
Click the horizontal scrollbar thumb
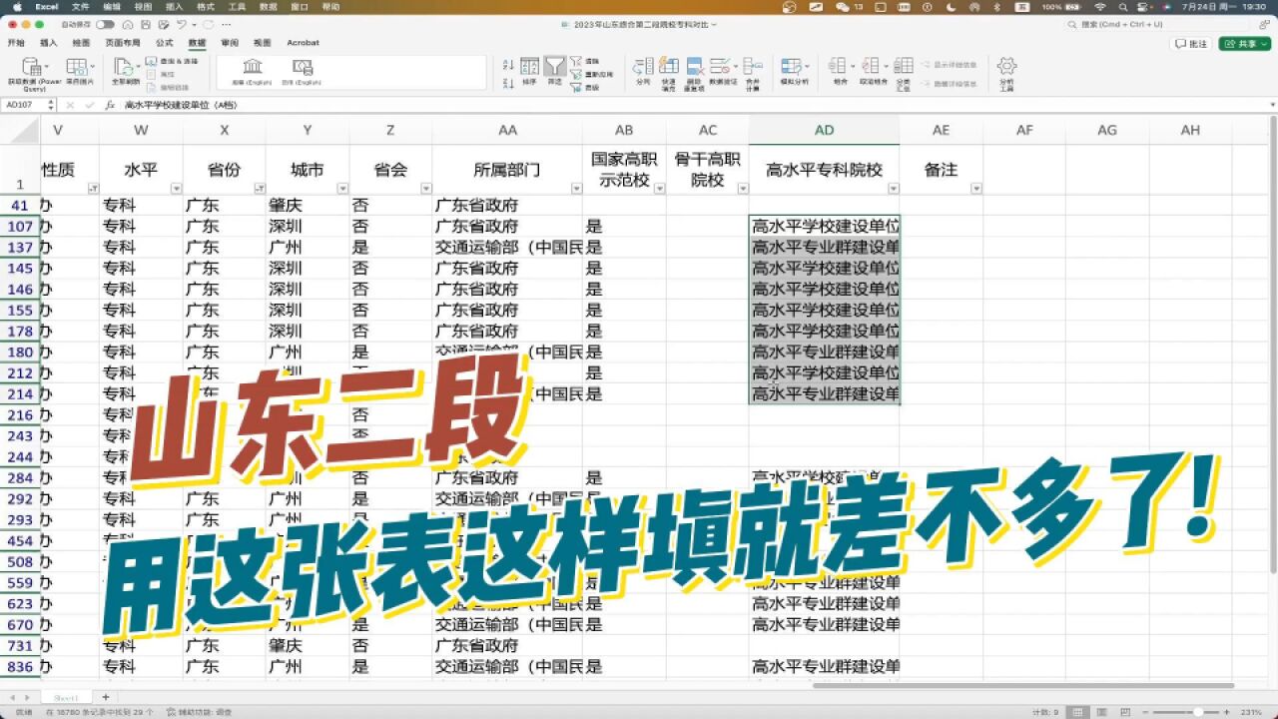pyautogui.click(x=1023, y=686)
